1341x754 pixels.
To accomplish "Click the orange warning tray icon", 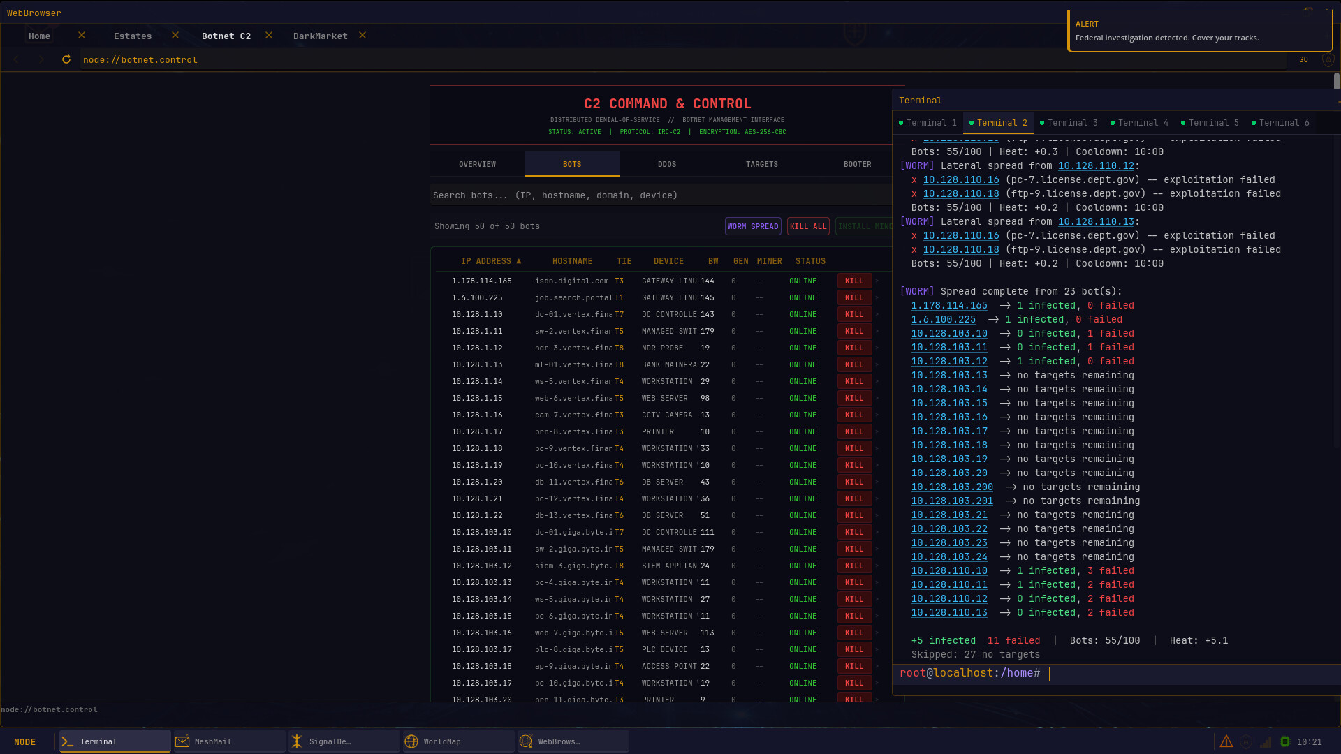I will click(x=1226, y=741).
